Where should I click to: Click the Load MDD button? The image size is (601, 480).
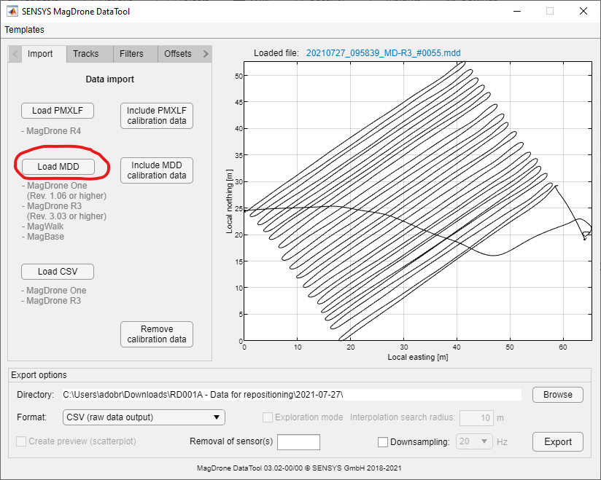(x=58, y=167)
